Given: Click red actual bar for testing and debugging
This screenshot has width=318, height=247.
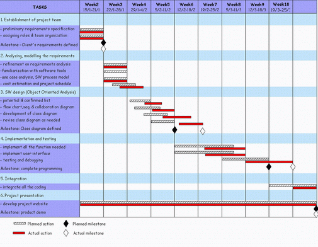Looking at the screenshot, I should click(269, 162).
